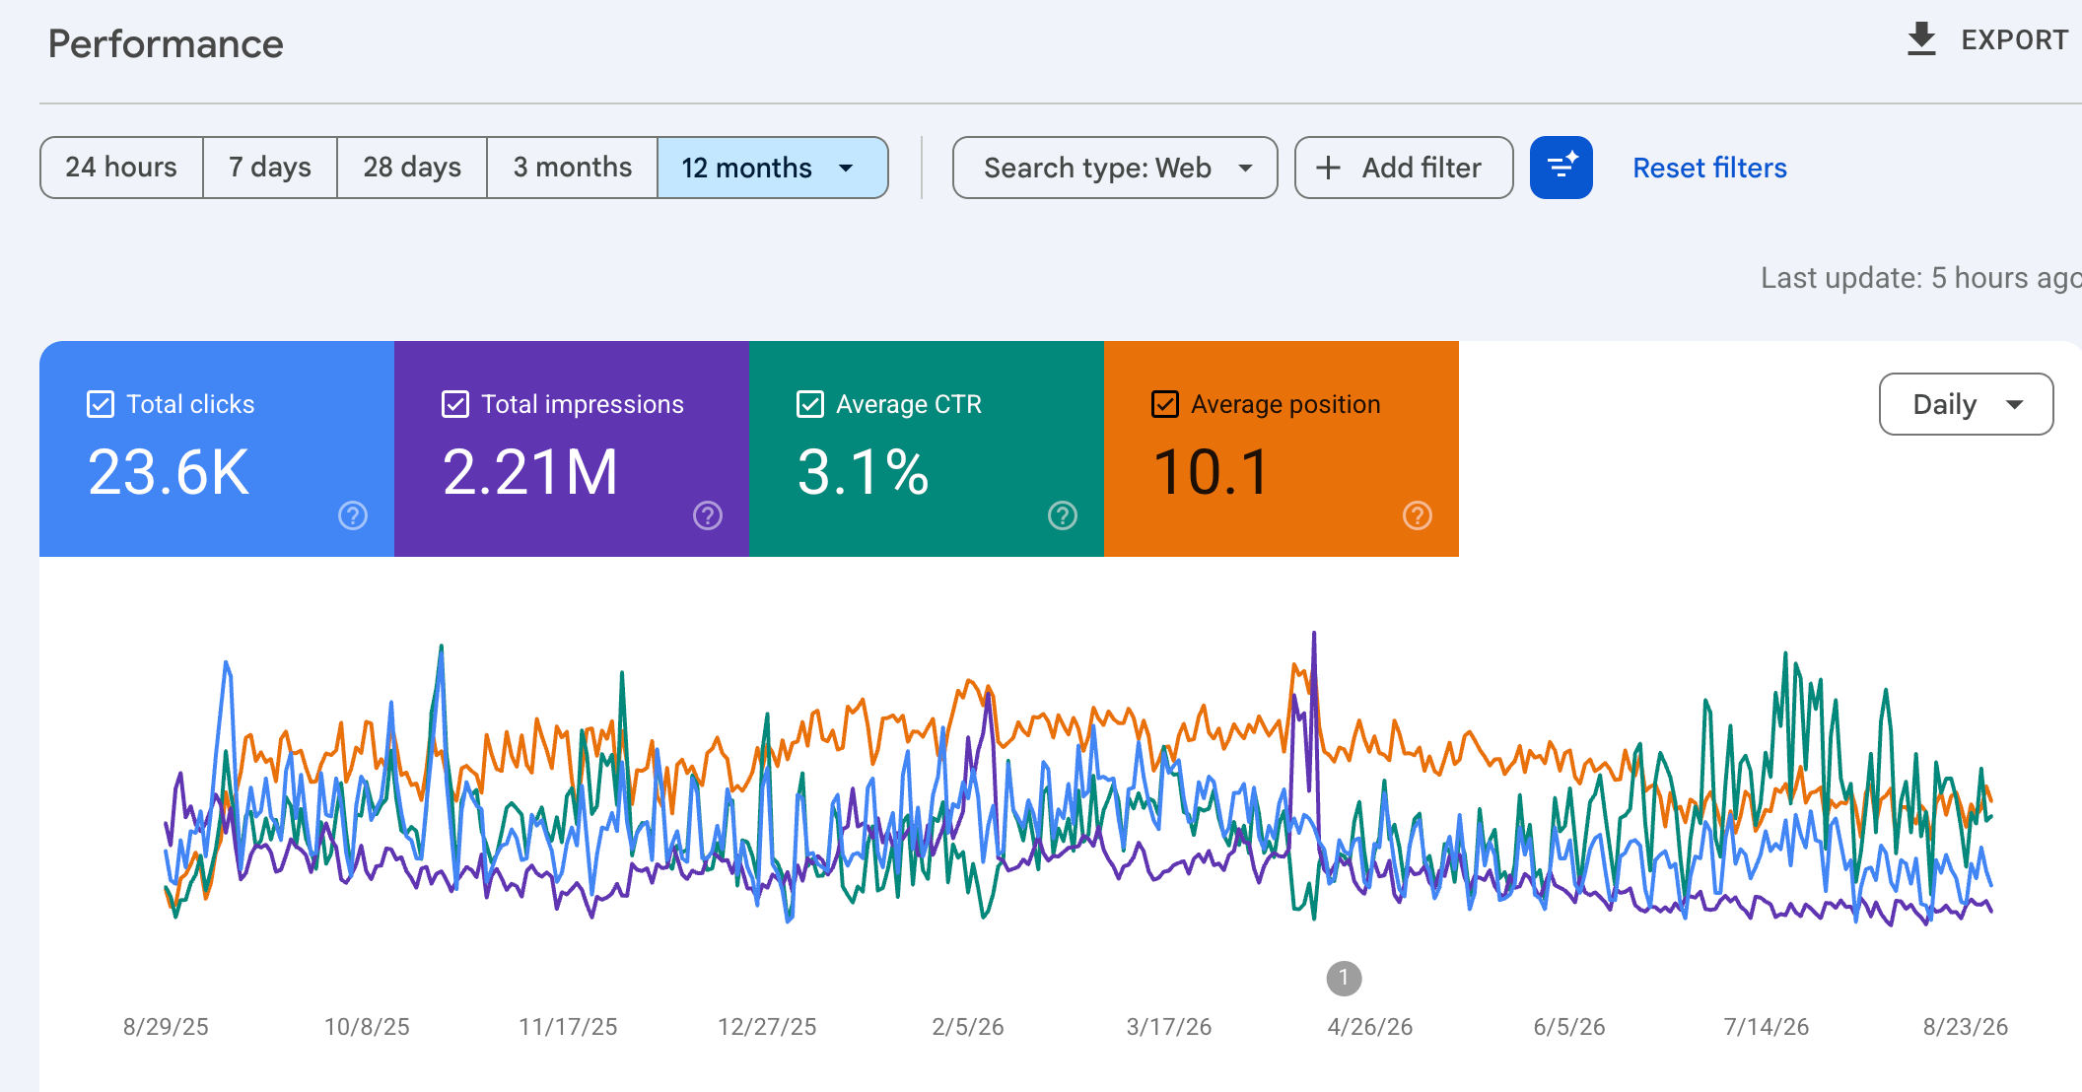Uncheck the Average position checkbox
The image size is (2082, 1092).
pos(1165,404)
